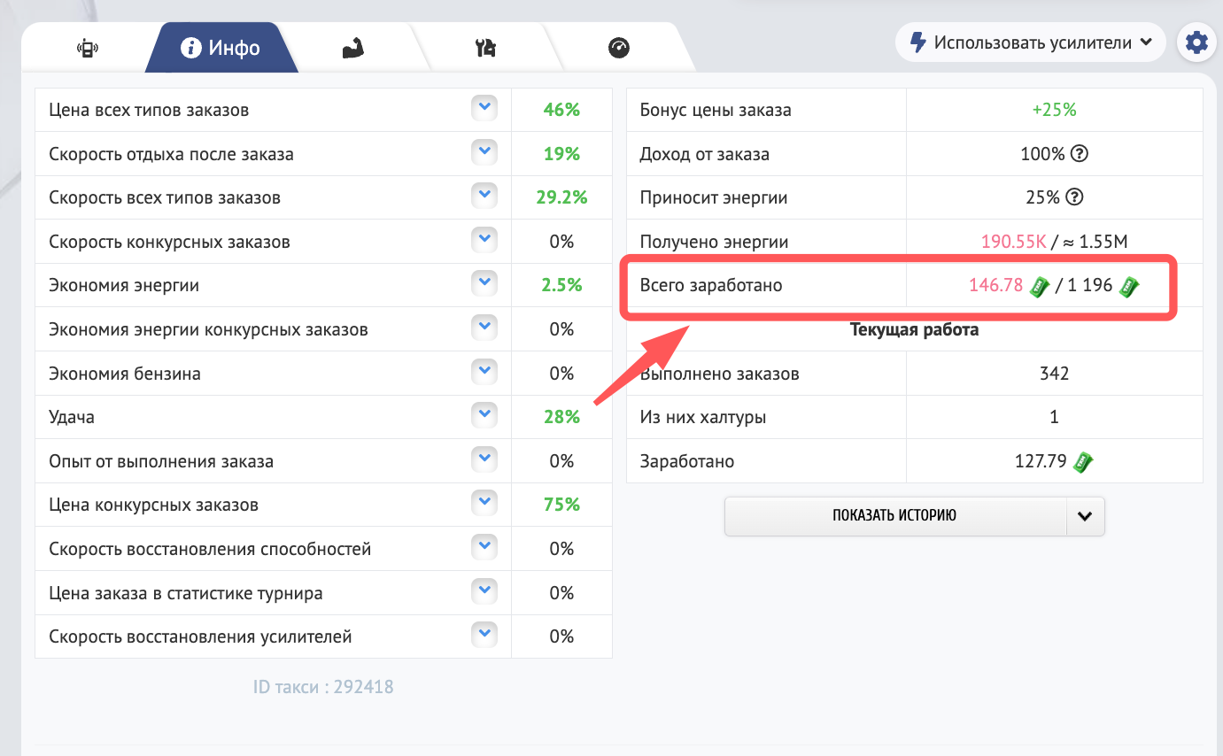Open the Использовать усилители dropdown
The width and height of the screenshot is (1223, 756).
[1031, 42]
